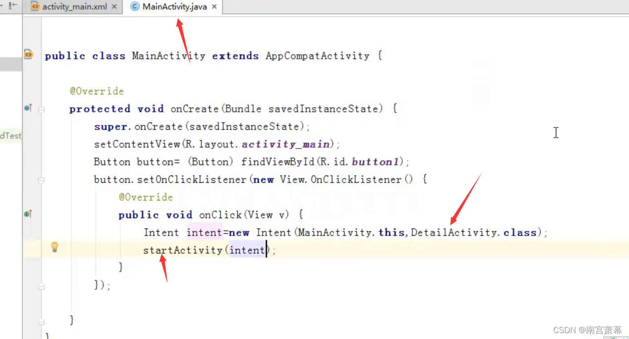This screenshot has height=339, width=629.
Task: Click implements gutter icon beside onClick method
Action: (28, 214)
